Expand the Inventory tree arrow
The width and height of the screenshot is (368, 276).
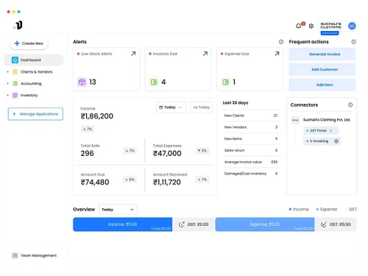7,95
